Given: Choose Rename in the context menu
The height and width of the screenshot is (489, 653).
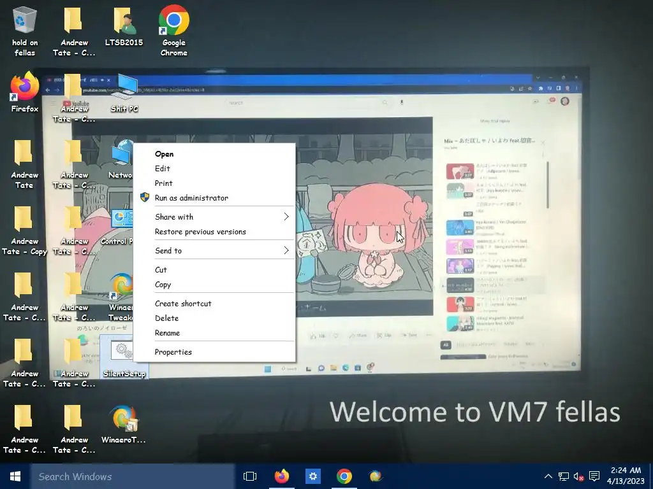Looking at the screenshot, I should coord(214,333).
